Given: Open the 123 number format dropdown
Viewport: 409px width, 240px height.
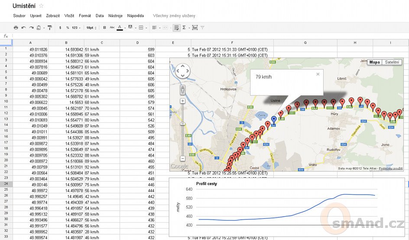Looking at the screenshot, I should tap(76, 28).
